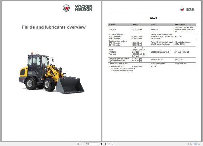The width and height of the screenshot is (203, 146).
Task: Click the 'Position' column header
Action: click(112, 24)
